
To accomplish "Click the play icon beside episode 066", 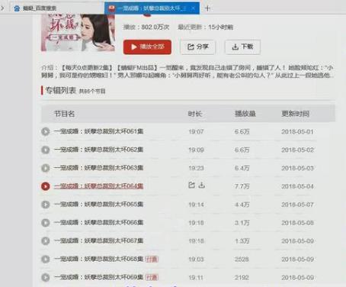I will [46, 223].
